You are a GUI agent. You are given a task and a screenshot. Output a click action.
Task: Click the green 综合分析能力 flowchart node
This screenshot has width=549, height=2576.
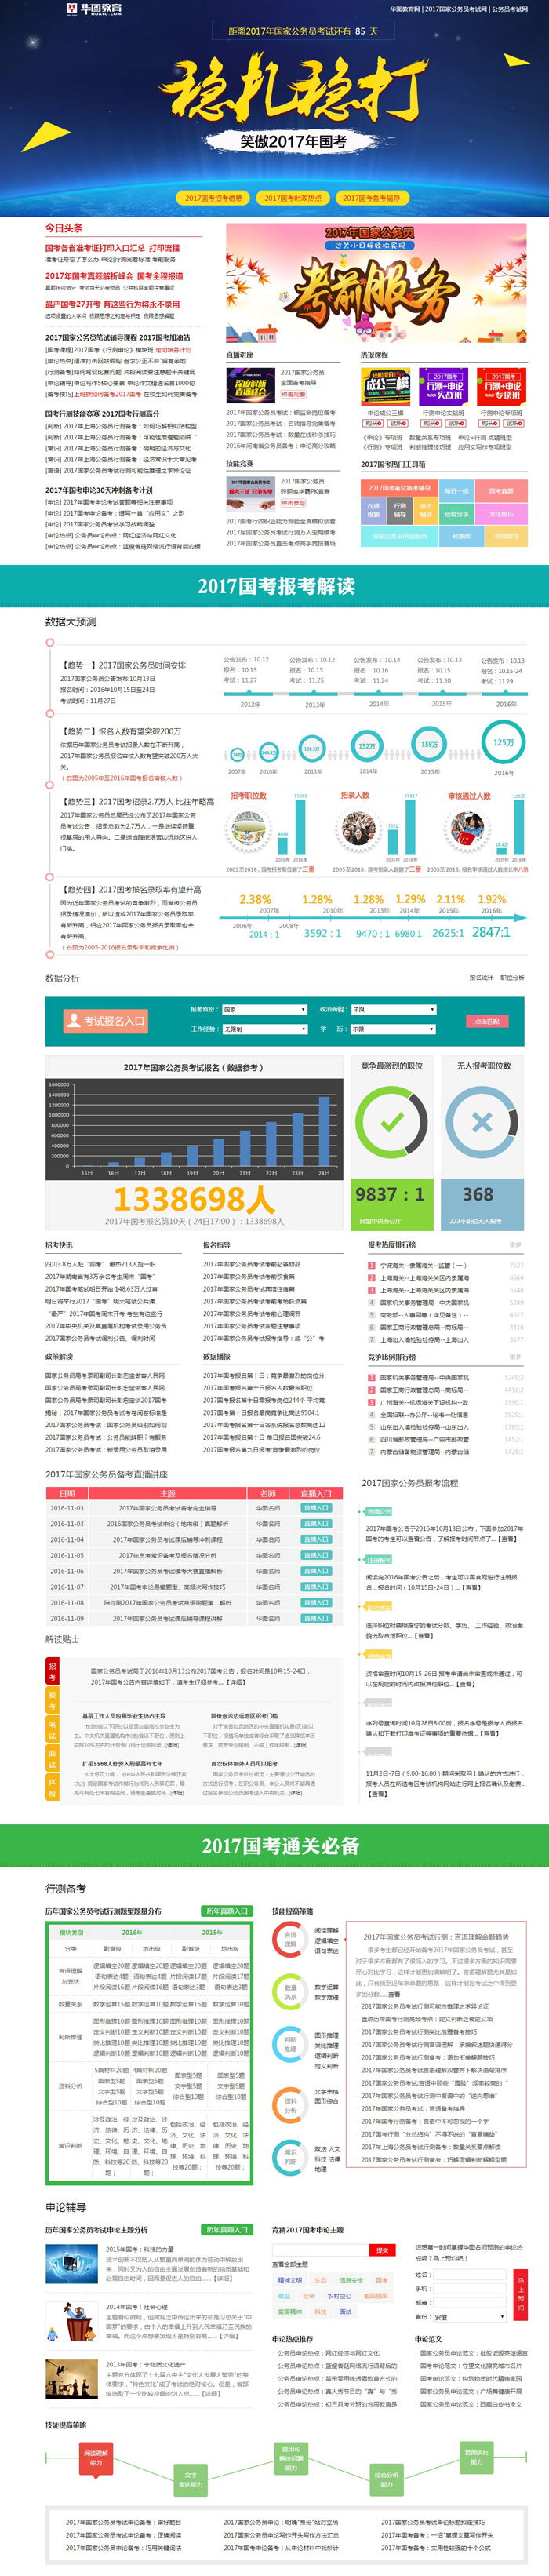[x=386, y=2480]
